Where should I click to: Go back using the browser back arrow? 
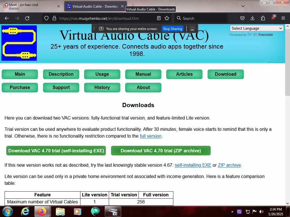(x=7, y=18)
